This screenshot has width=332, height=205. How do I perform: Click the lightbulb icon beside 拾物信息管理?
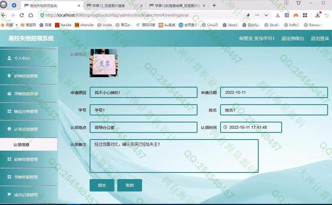(x=9, y=76)
